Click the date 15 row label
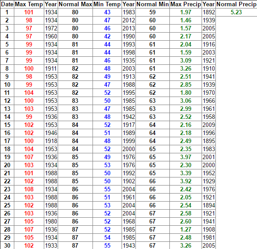 coord(7,125)
